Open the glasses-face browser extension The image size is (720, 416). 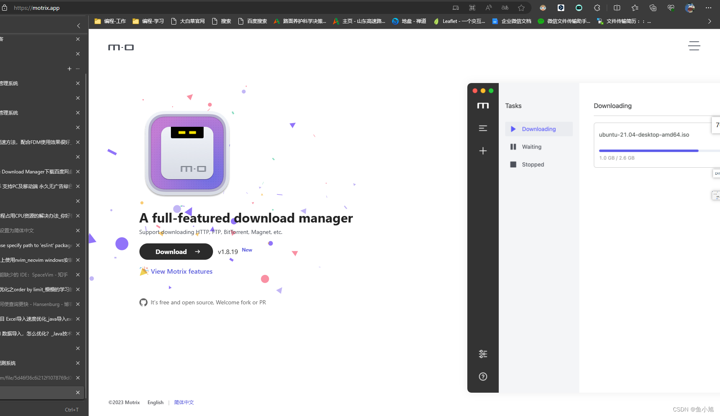(543, 8)
